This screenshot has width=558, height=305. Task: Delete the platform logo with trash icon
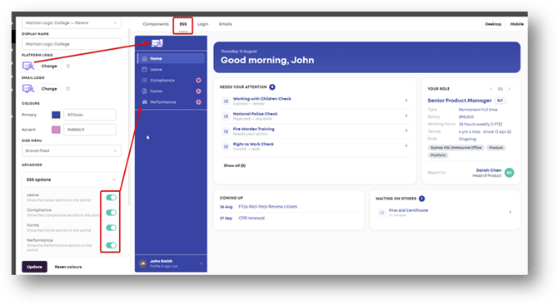[68, 66]
